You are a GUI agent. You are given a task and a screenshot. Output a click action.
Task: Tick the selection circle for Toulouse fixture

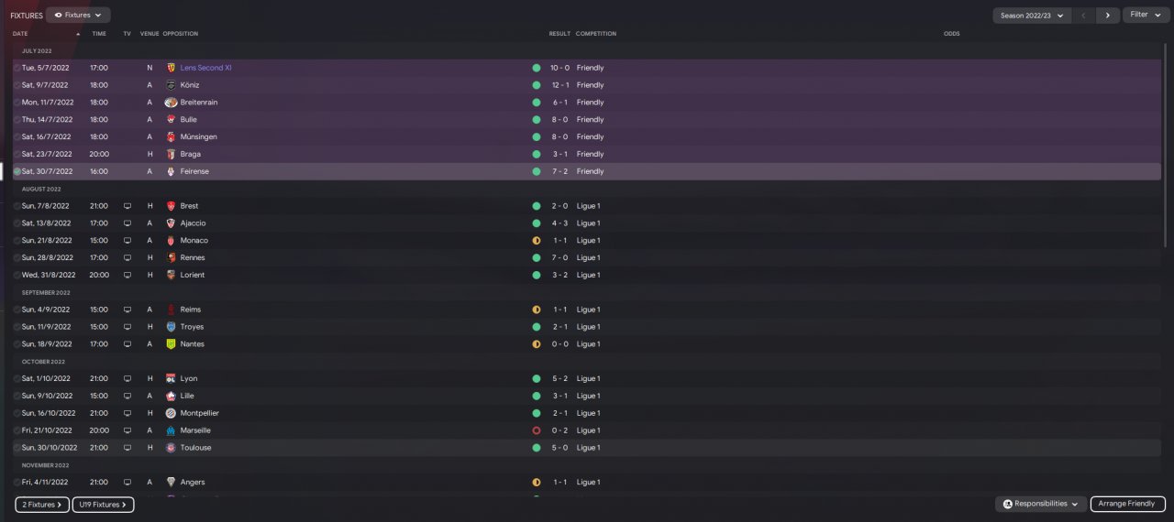[x=17, y=448]
